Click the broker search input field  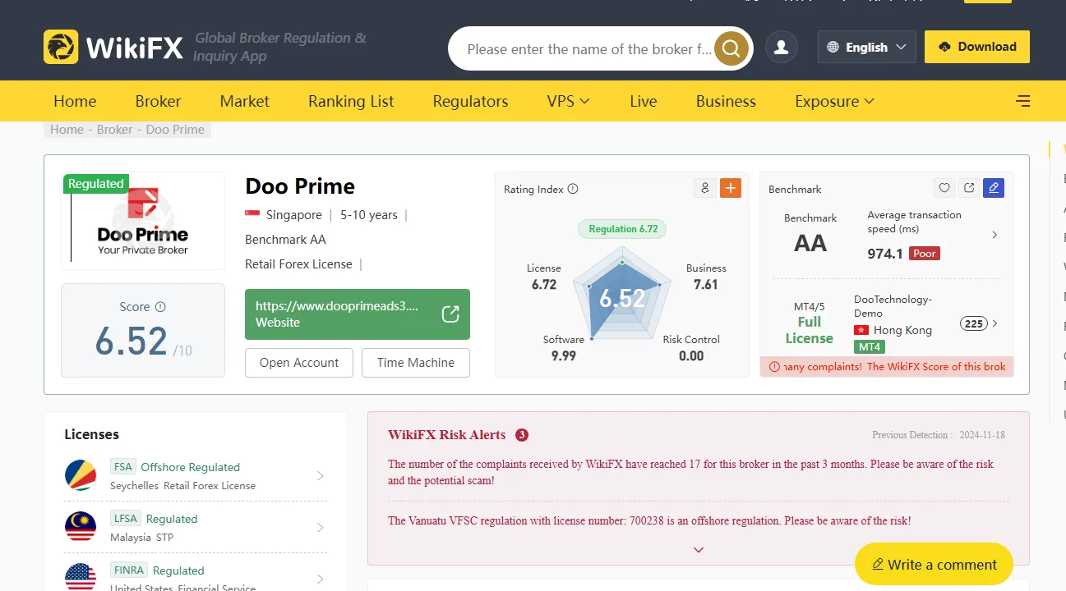click(x=588, y=49)
